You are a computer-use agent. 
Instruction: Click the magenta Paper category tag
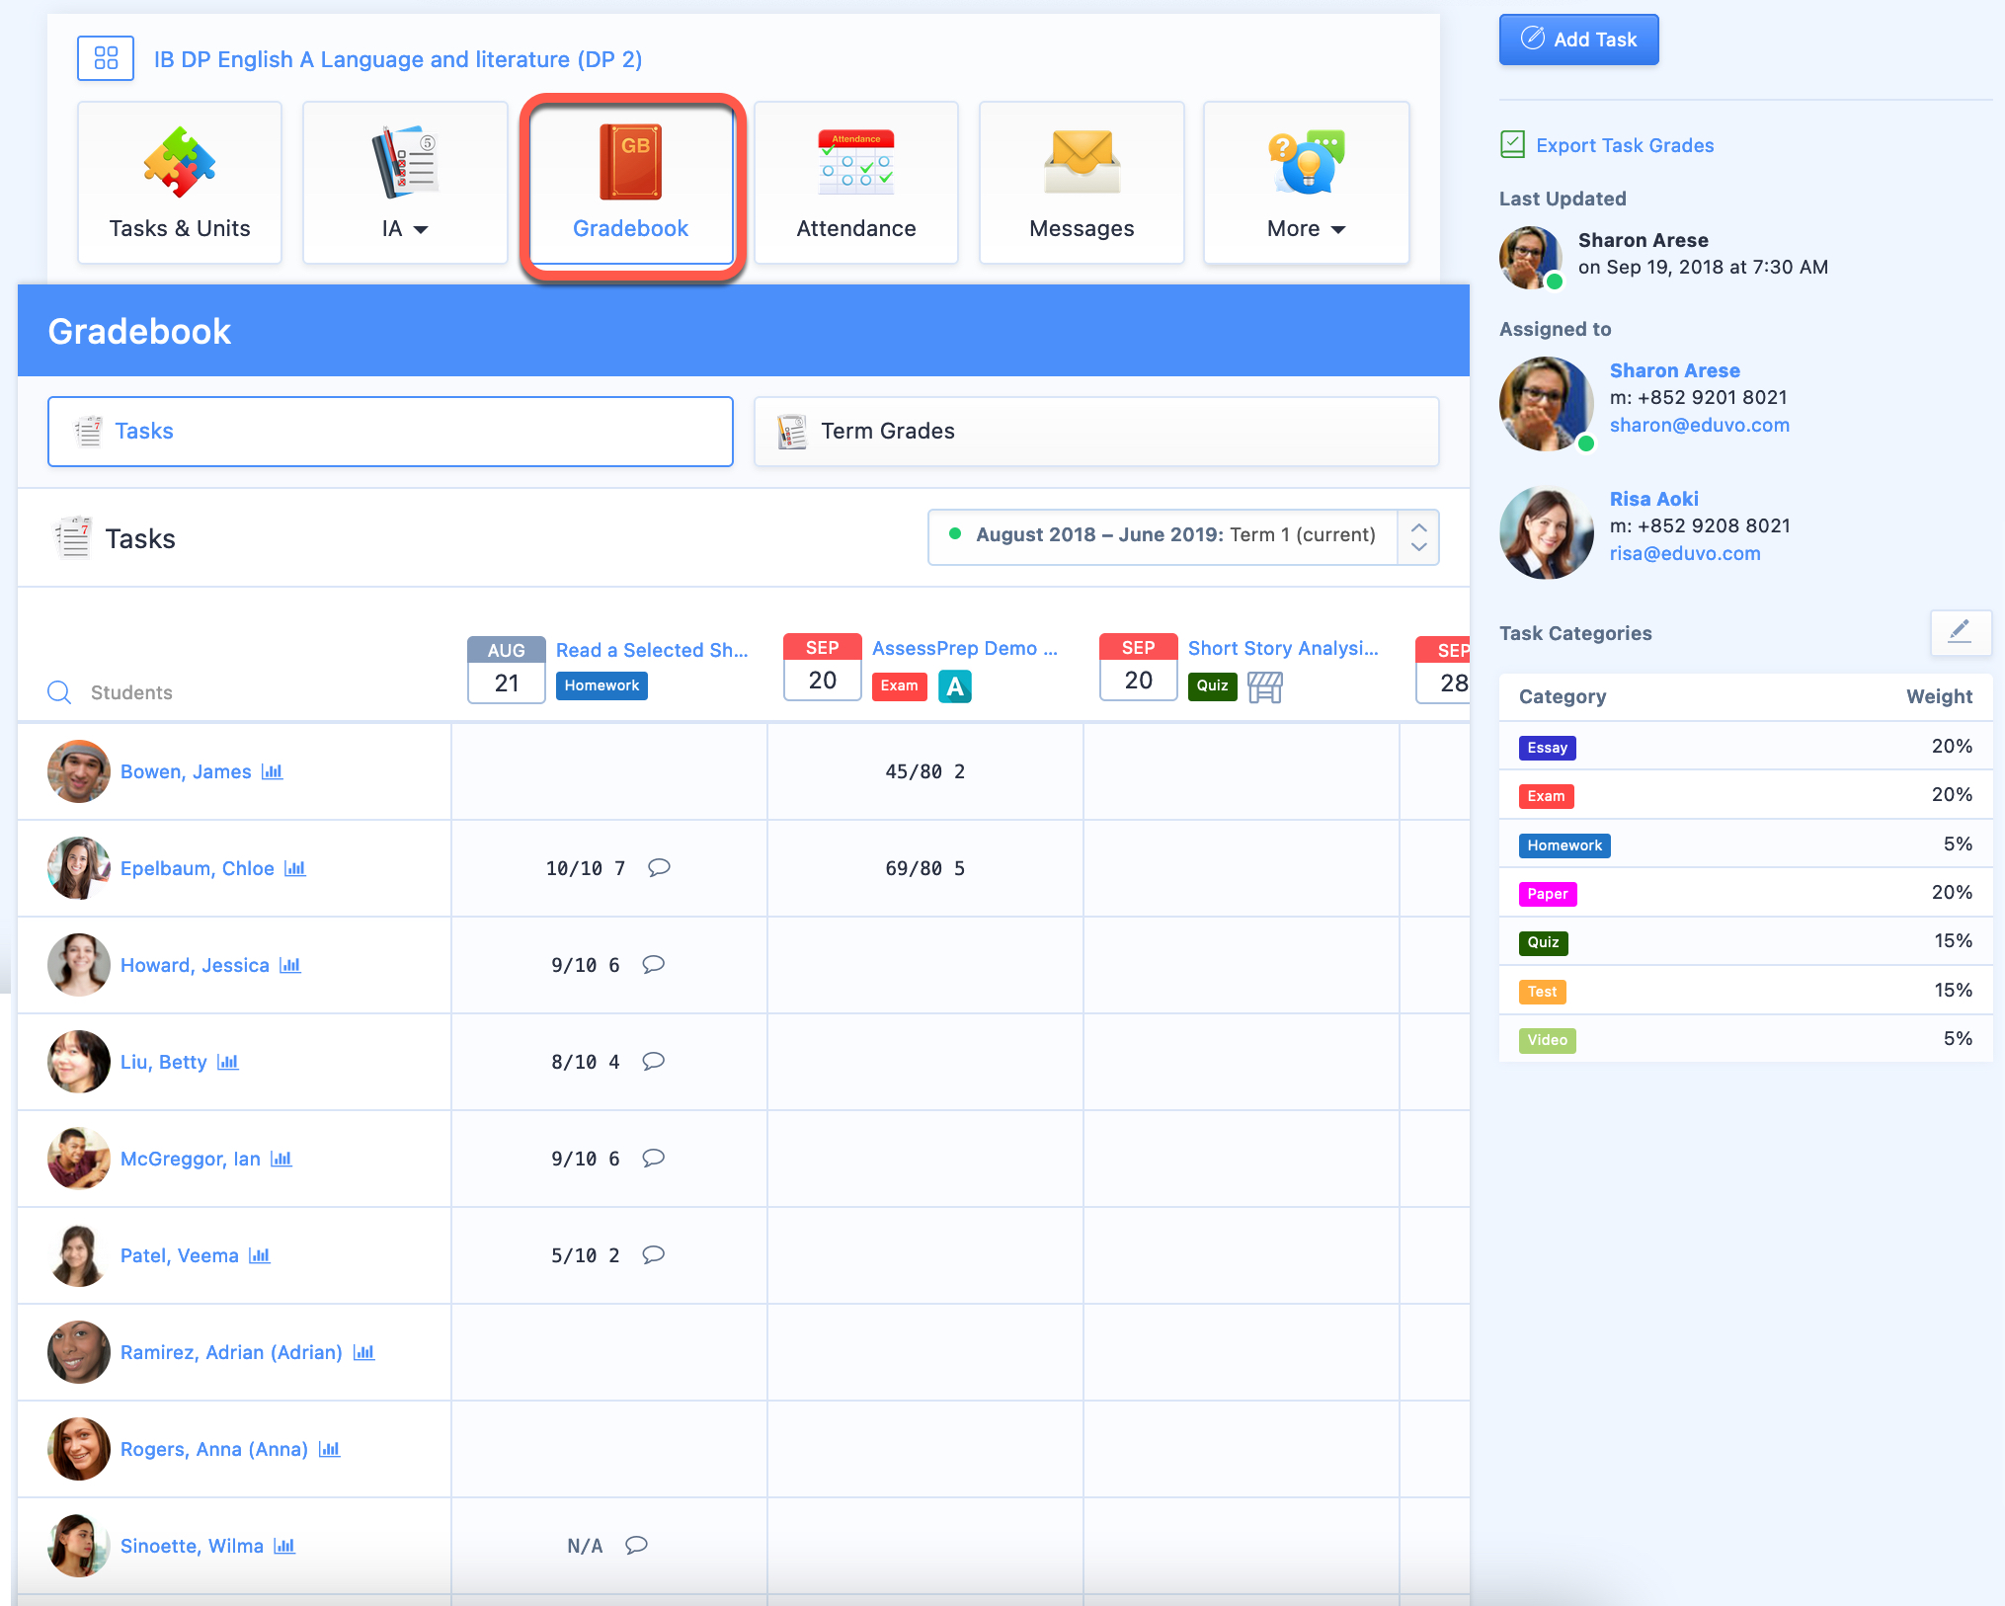click(x=1547, y=894)
